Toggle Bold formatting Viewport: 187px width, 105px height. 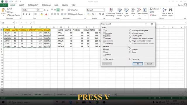click(23, 14)
